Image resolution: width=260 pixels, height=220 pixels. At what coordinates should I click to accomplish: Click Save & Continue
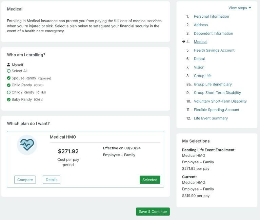pos(153,212)
